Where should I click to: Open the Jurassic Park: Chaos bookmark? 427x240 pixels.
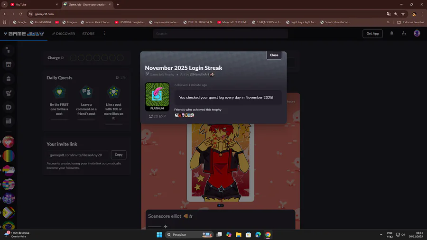(95, 22)
